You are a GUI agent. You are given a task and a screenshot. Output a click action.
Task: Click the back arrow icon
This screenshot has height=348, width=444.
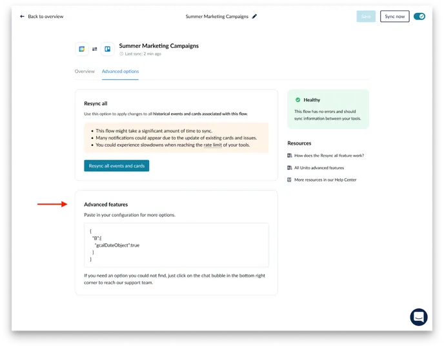23,16
